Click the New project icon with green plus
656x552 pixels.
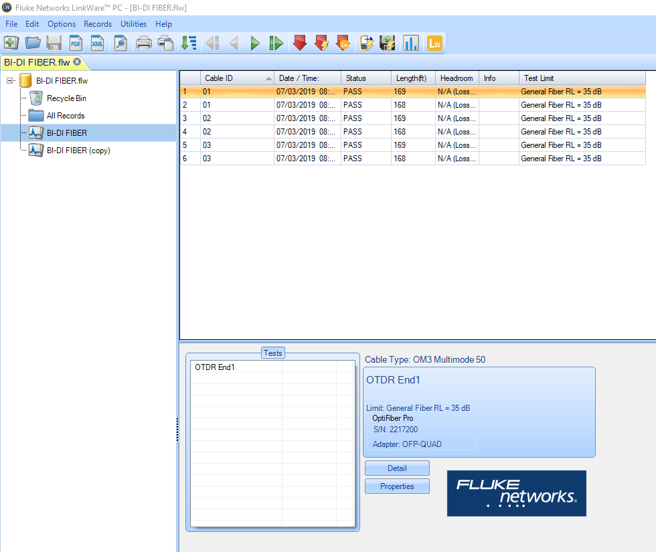11,43
